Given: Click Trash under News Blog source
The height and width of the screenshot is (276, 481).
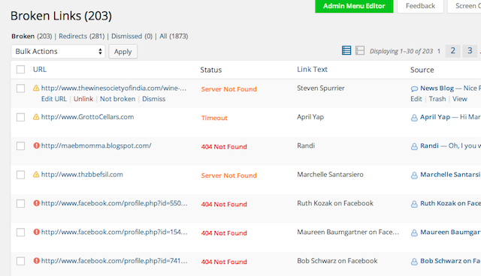Looking at the screenshot, I should tap(437, 99).
